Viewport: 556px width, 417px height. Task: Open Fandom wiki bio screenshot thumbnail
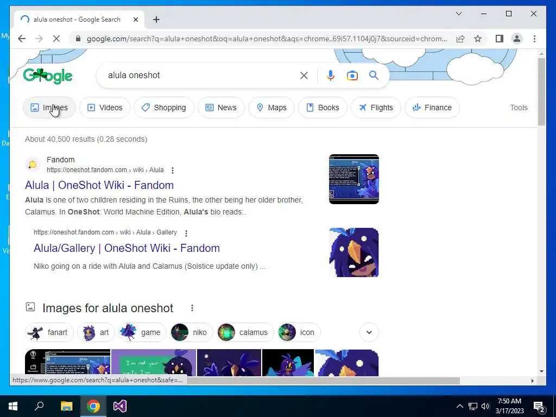pos(354,179)
